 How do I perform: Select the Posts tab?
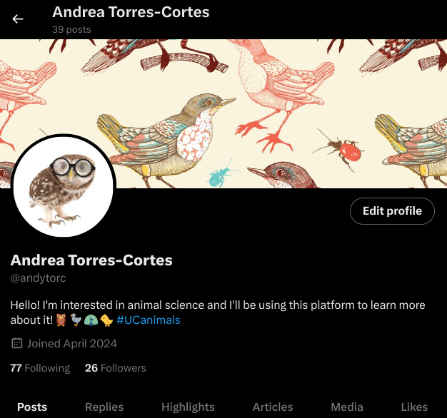tap(32, 407)
